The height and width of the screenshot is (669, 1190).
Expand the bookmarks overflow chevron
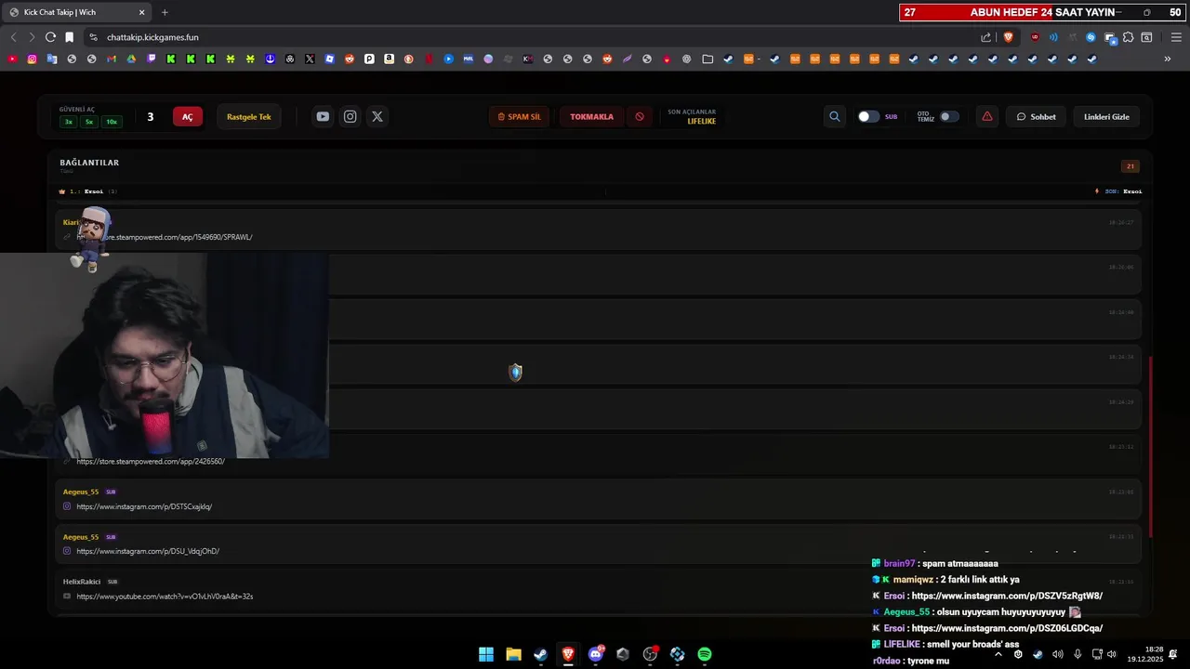point(1168,59)
